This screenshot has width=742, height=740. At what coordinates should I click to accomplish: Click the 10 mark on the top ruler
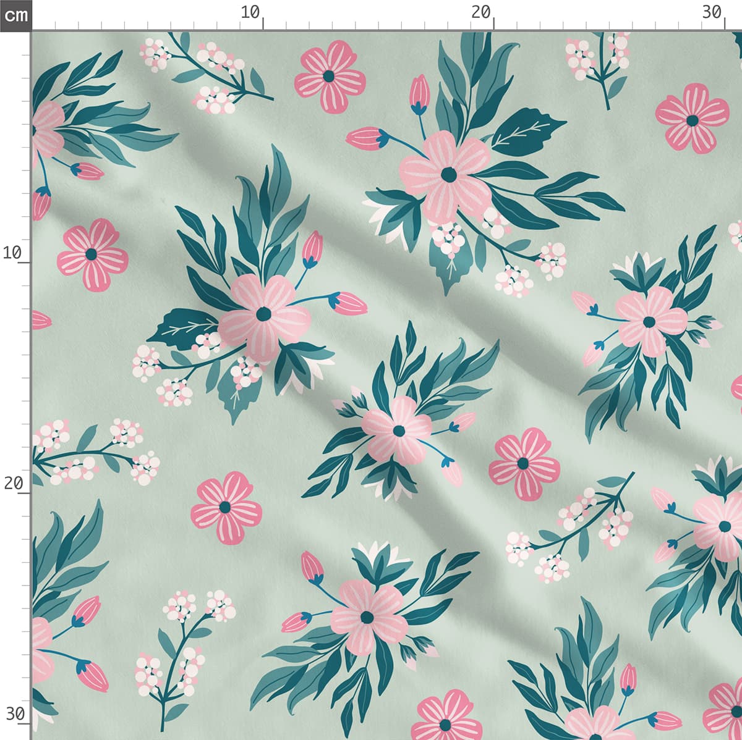click(x=250, y=12)
